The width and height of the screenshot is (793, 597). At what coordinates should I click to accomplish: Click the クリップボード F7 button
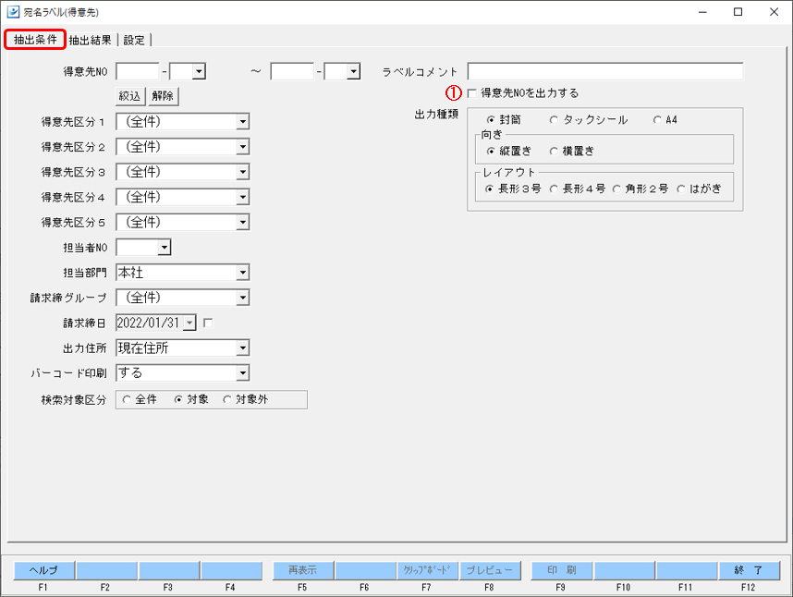427,571
